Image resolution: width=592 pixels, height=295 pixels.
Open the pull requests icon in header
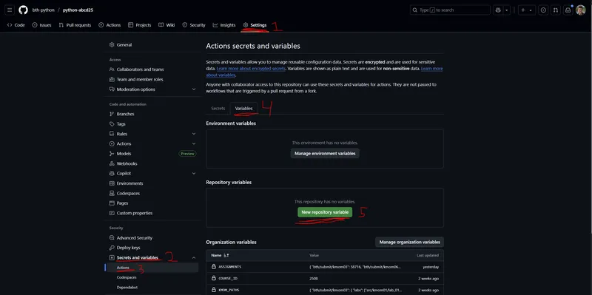pos(556,10)
